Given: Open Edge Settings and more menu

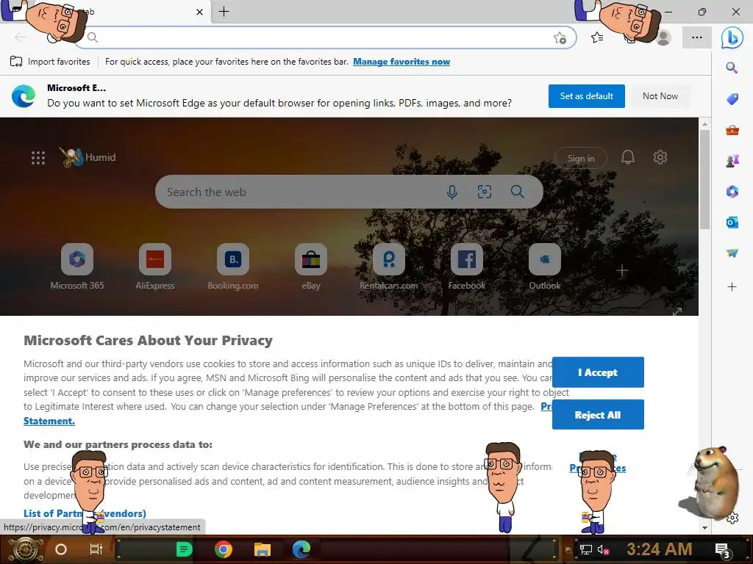Looking at the screenshot, I should [697, 37].
